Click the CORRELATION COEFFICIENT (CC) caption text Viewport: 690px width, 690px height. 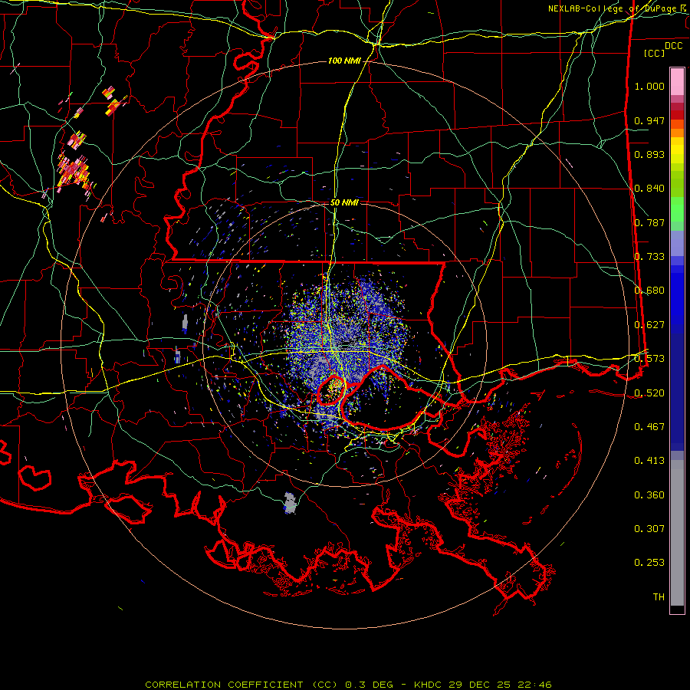click(x=242, y=685)
